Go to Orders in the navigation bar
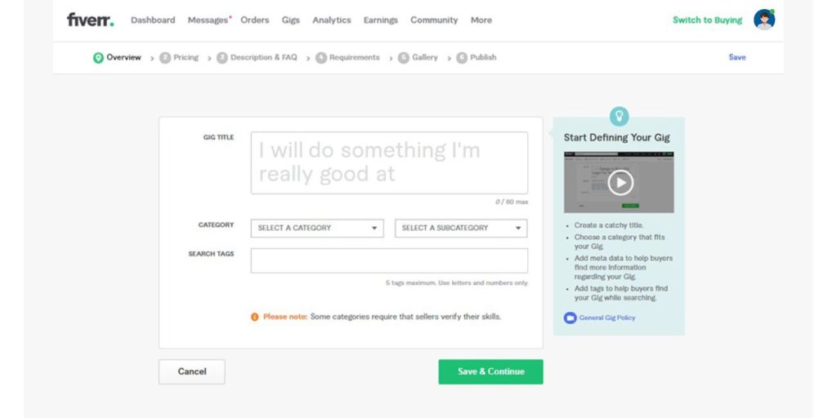The width and height of the screenshot is (837, 418). (255, 20)
